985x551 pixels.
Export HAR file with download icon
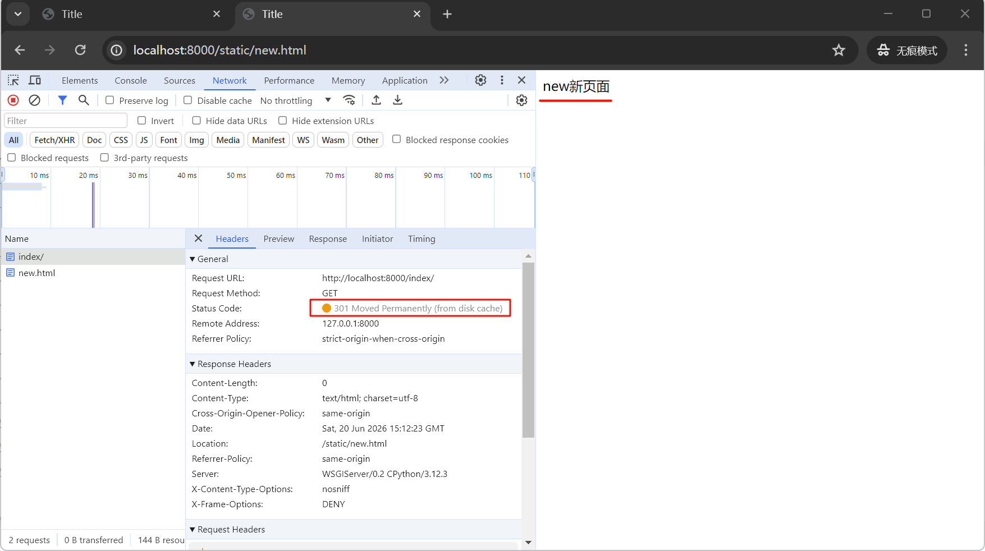tap(397, 100)
